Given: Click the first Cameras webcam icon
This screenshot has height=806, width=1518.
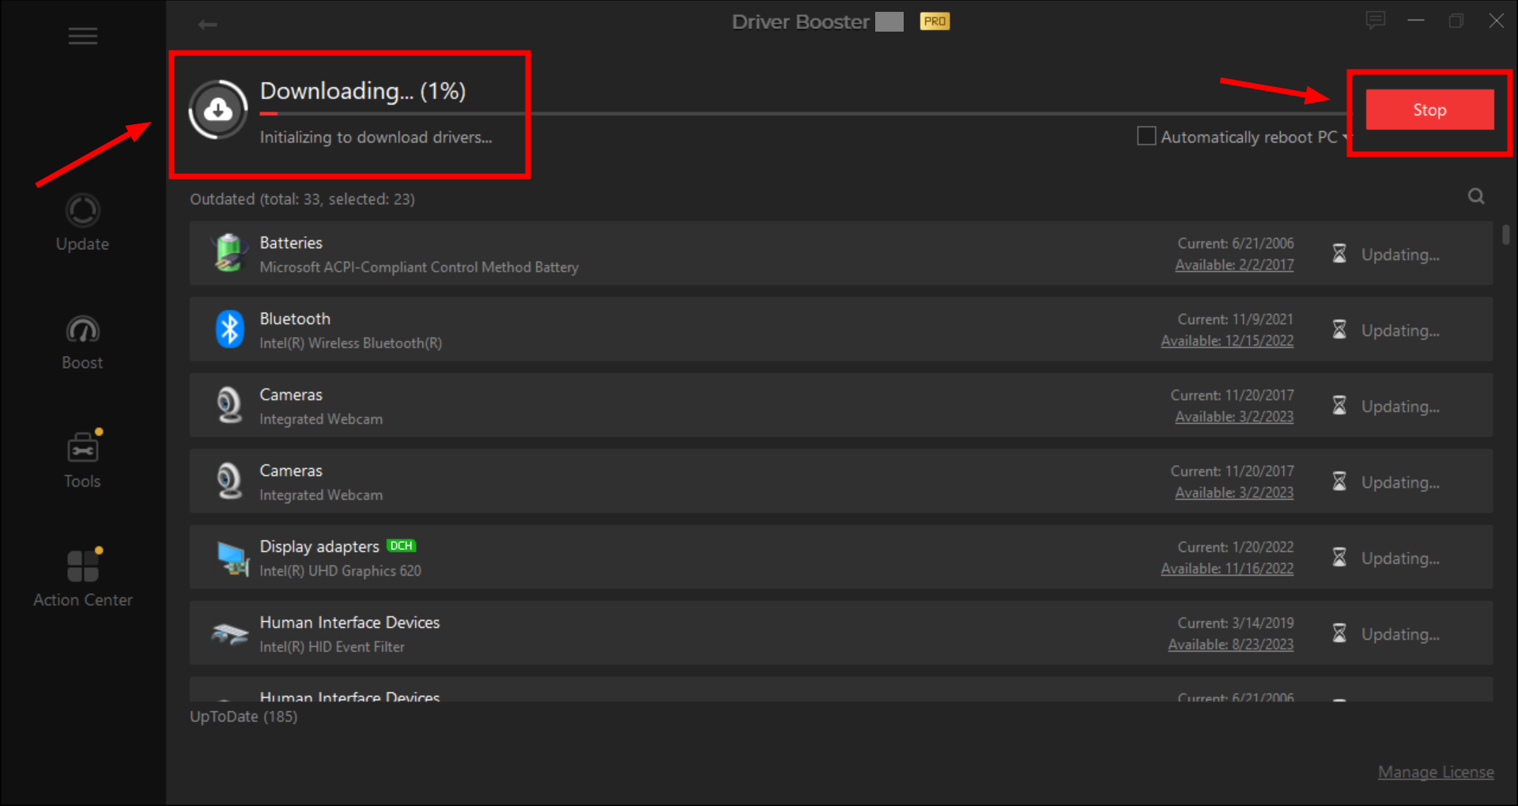Looking at the screenshot, I should pos(229,405).
